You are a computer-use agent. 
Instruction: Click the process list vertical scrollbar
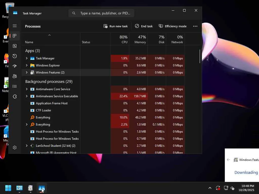200,56
